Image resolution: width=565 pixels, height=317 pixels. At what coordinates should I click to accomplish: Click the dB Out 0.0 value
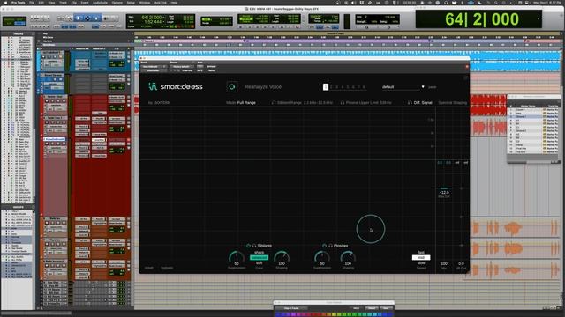click(461, 263)
